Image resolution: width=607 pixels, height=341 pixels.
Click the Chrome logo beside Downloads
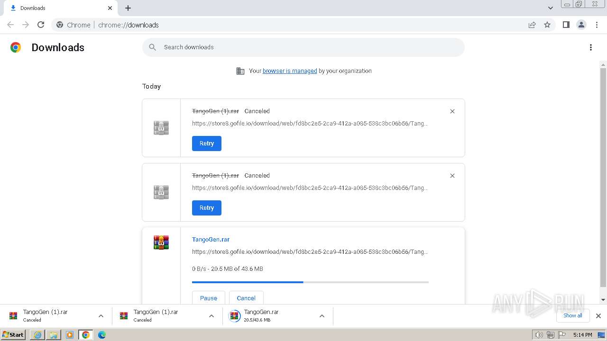click(x=16, y=47)
